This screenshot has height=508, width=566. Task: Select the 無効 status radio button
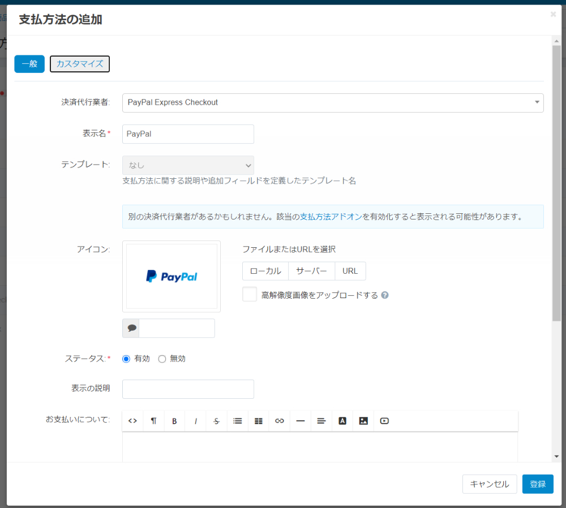point(162,359)
